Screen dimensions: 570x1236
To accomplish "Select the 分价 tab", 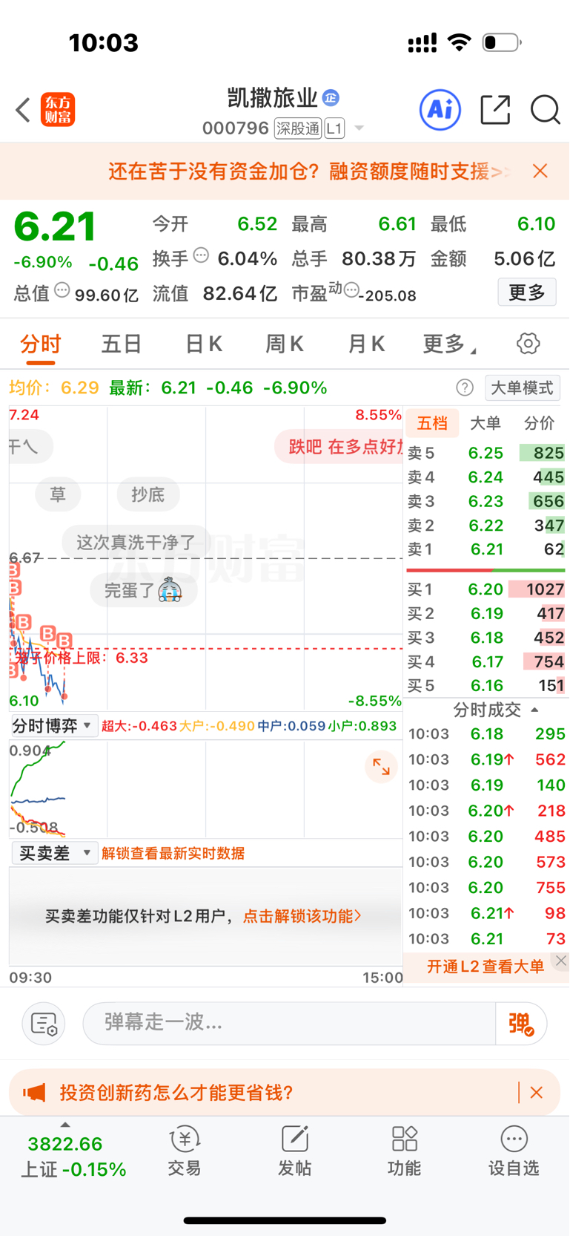I will (x=539, y=423).
